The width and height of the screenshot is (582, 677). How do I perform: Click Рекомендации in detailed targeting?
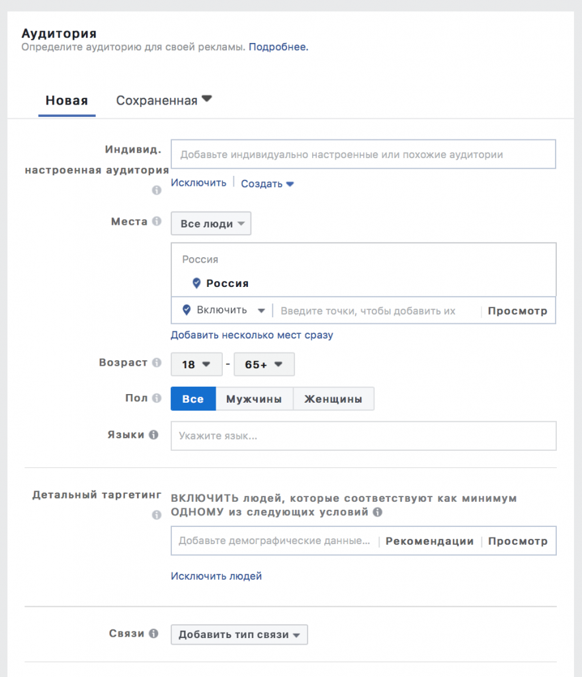point(430,541)
